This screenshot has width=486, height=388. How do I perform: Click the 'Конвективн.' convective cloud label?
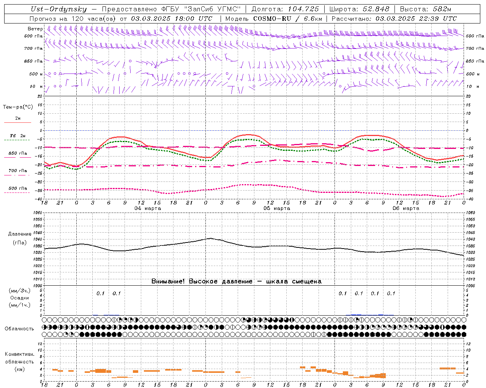(20, 354)
